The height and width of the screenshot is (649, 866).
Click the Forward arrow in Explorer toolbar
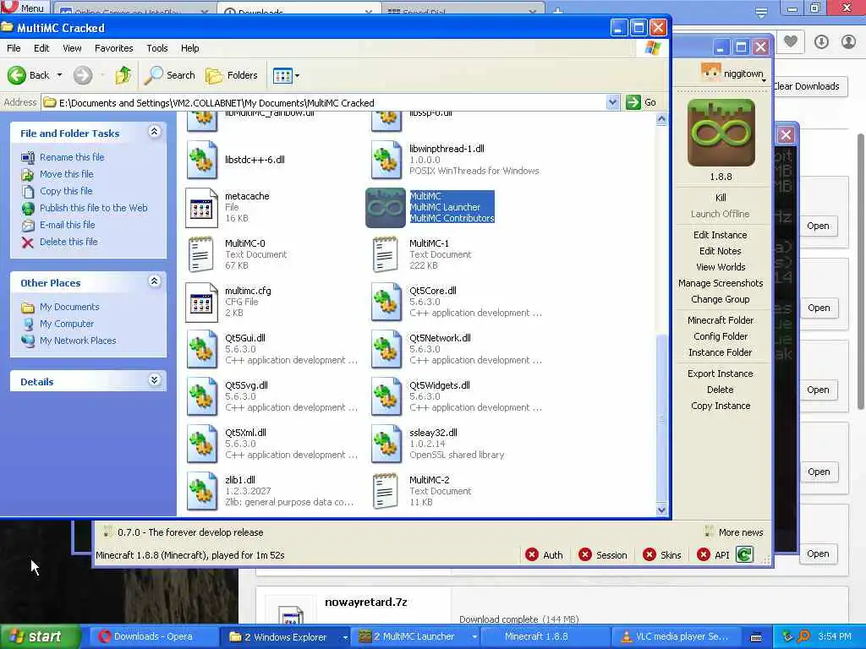point(83,75)
